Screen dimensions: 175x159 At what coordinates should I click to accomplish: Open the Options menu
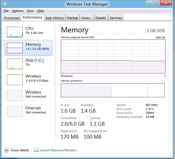(18, 11)
